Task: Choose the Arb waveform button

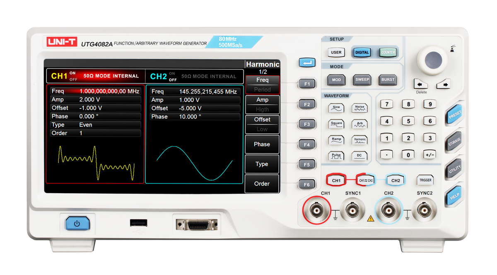Action: coord(359,124)
